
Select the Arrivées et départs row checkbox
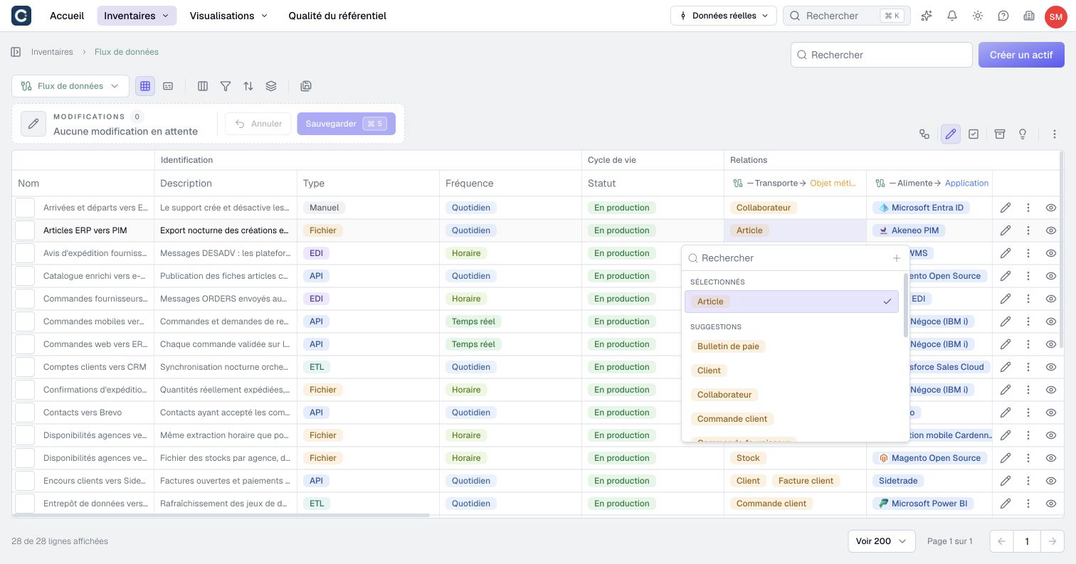25,208
